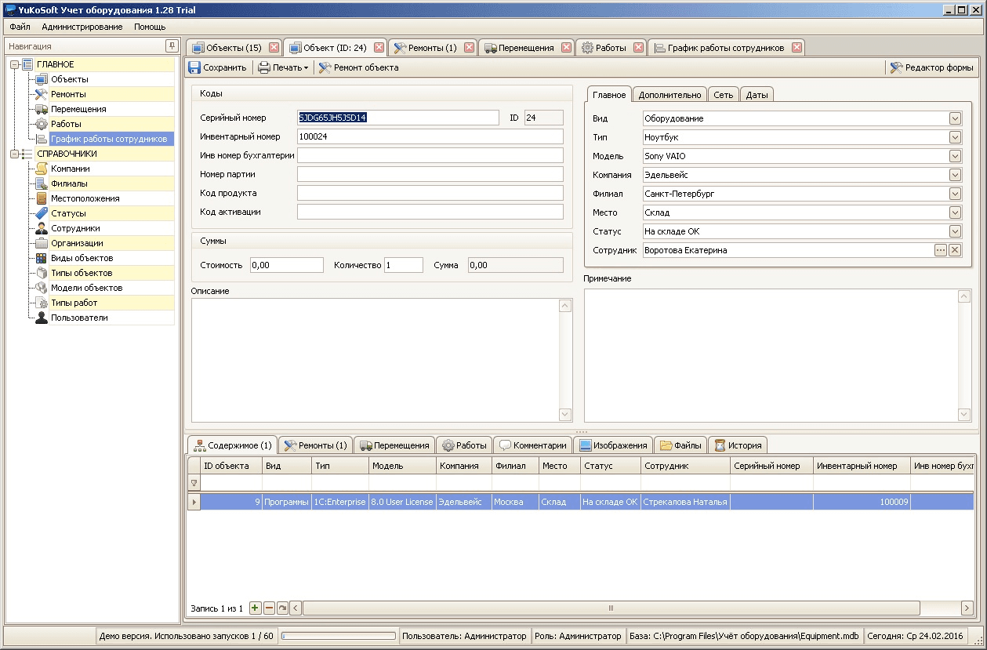The height and width of the screenshot is (650, 987).
Task: Open the Файл menu
Action: tap(20, 27)
